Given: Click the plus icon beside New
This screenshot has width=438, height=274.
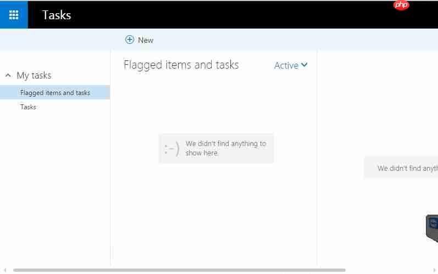Looking at the screenshot, I should 130,40.
